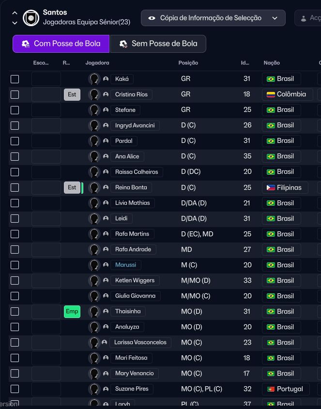Screen dimensions: 321x409
Task: Click Thaisinha's player portrait icon
Action: [94, 311]
